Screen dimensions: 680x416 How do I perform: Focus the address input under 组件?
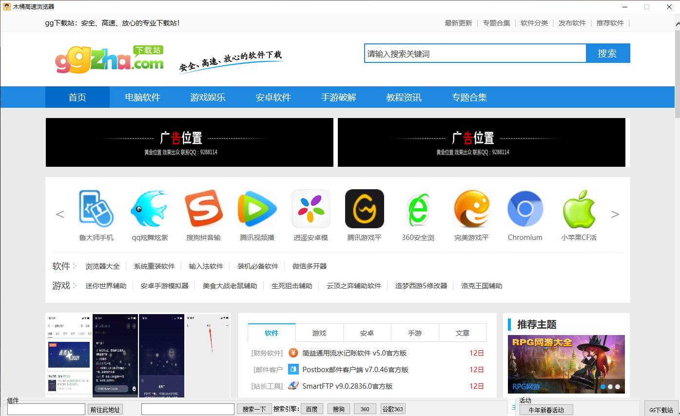click(x=46, y=409)
